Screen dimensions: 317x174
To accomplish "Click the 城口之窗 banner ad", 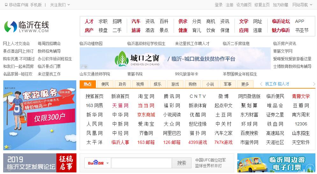I will 175,58.
